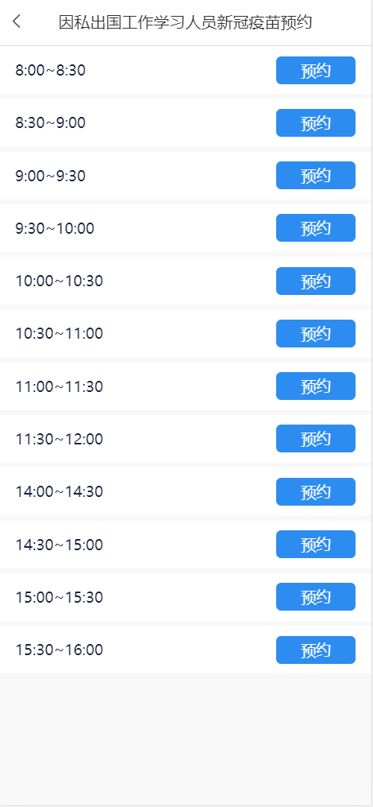Select 预约 next to 11:30~12:00
Viewport: 373px width, 807px height.
click(x=315, y=439)
